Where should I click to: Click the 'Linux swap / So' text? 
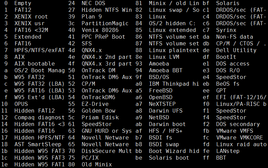(174, 10)
